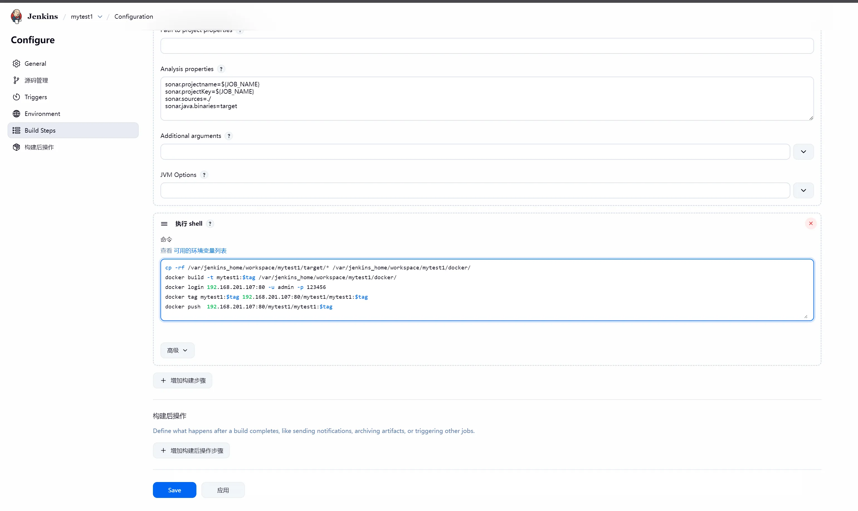Click the 源码管理 branch icon
Screen dimensions: 858x511
point(16,80)
